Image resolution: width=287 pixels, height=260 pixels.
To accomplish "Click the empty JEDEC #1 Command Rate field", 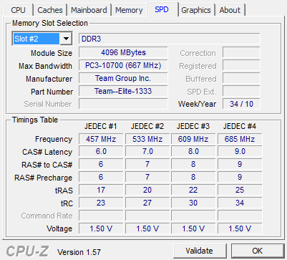I will coord(101,216).
